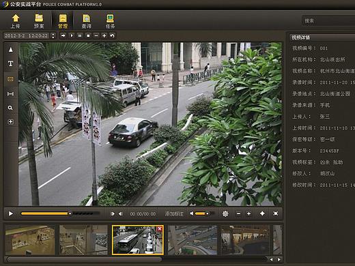
Task: Select the 管理 management tab
Action: 63,21
